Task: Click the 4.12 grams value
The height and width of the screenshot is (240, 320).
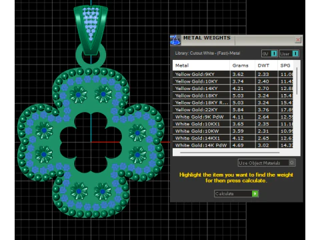Action: pos(238,138)
